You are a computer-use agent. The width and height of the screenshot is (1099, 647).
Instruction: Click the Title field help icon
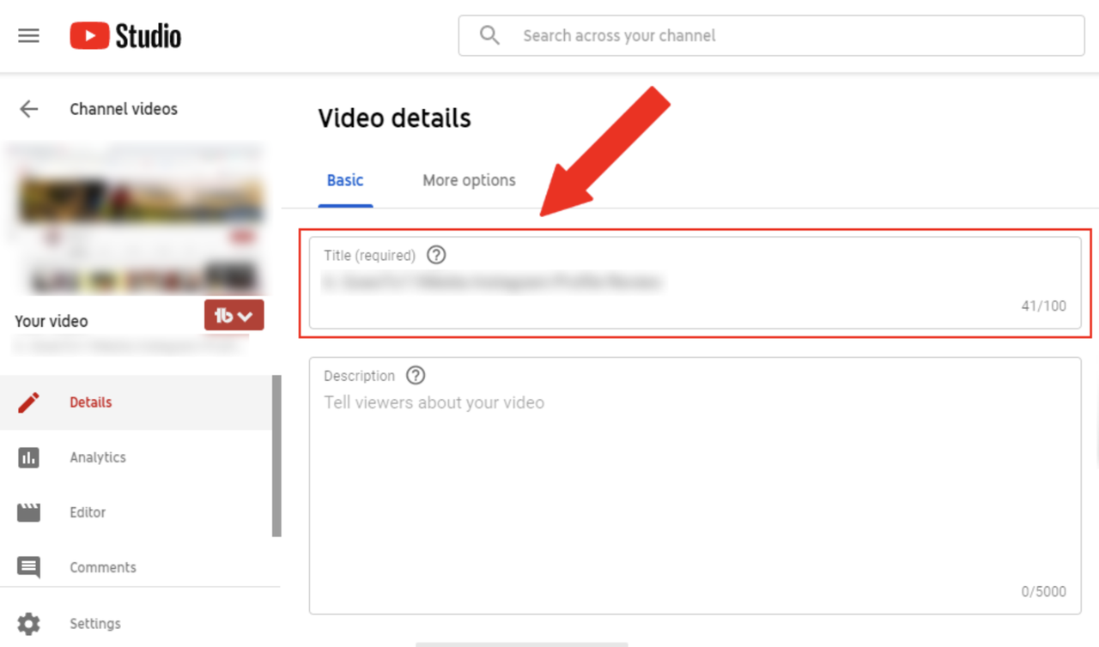click(x=435, y=255)
